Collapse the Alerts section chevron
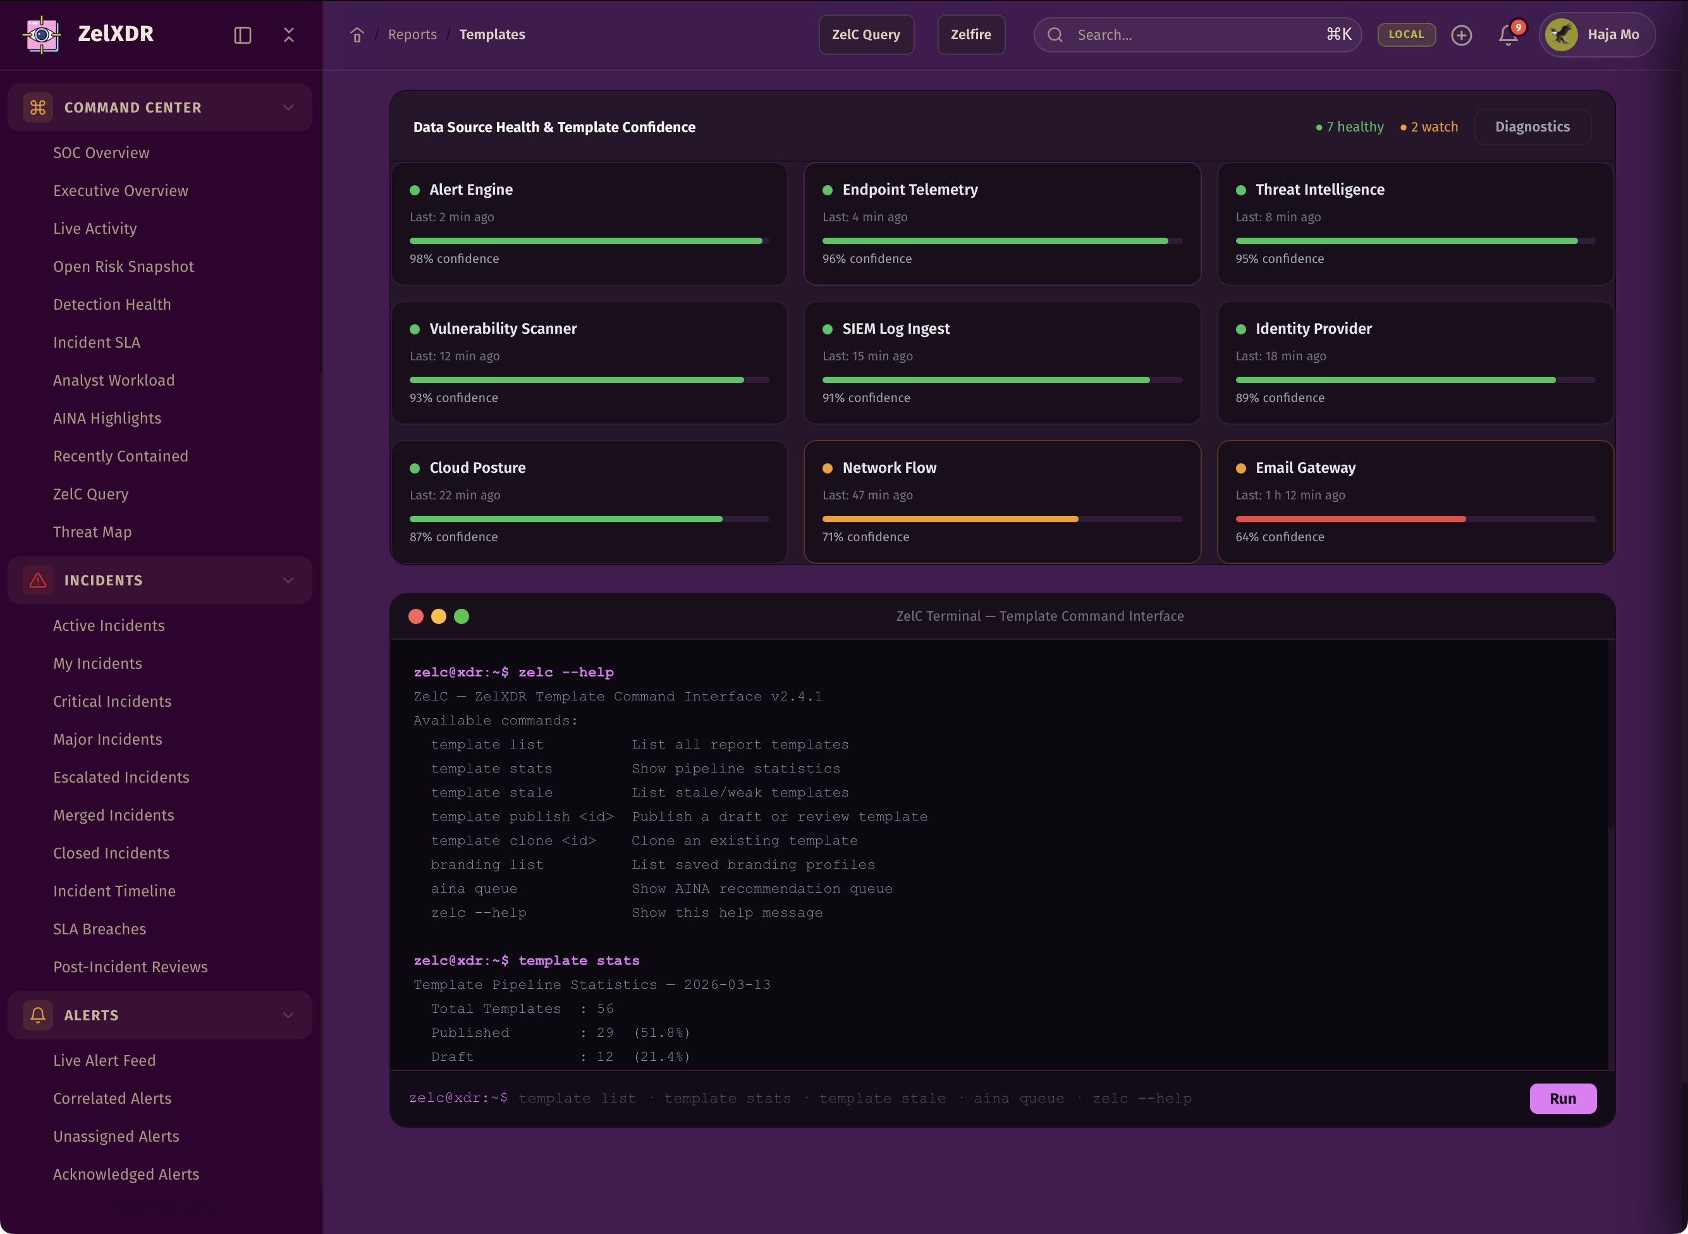Image resolution: width=1688 pixels, height=1234 pixels. [288, 1015]
